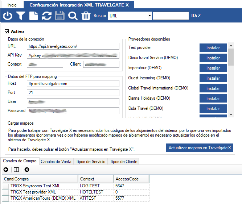Image resolution: width=242 pixels, height=204 pixels.
Task: Click the connection URL field
Action: click(73, 46)
